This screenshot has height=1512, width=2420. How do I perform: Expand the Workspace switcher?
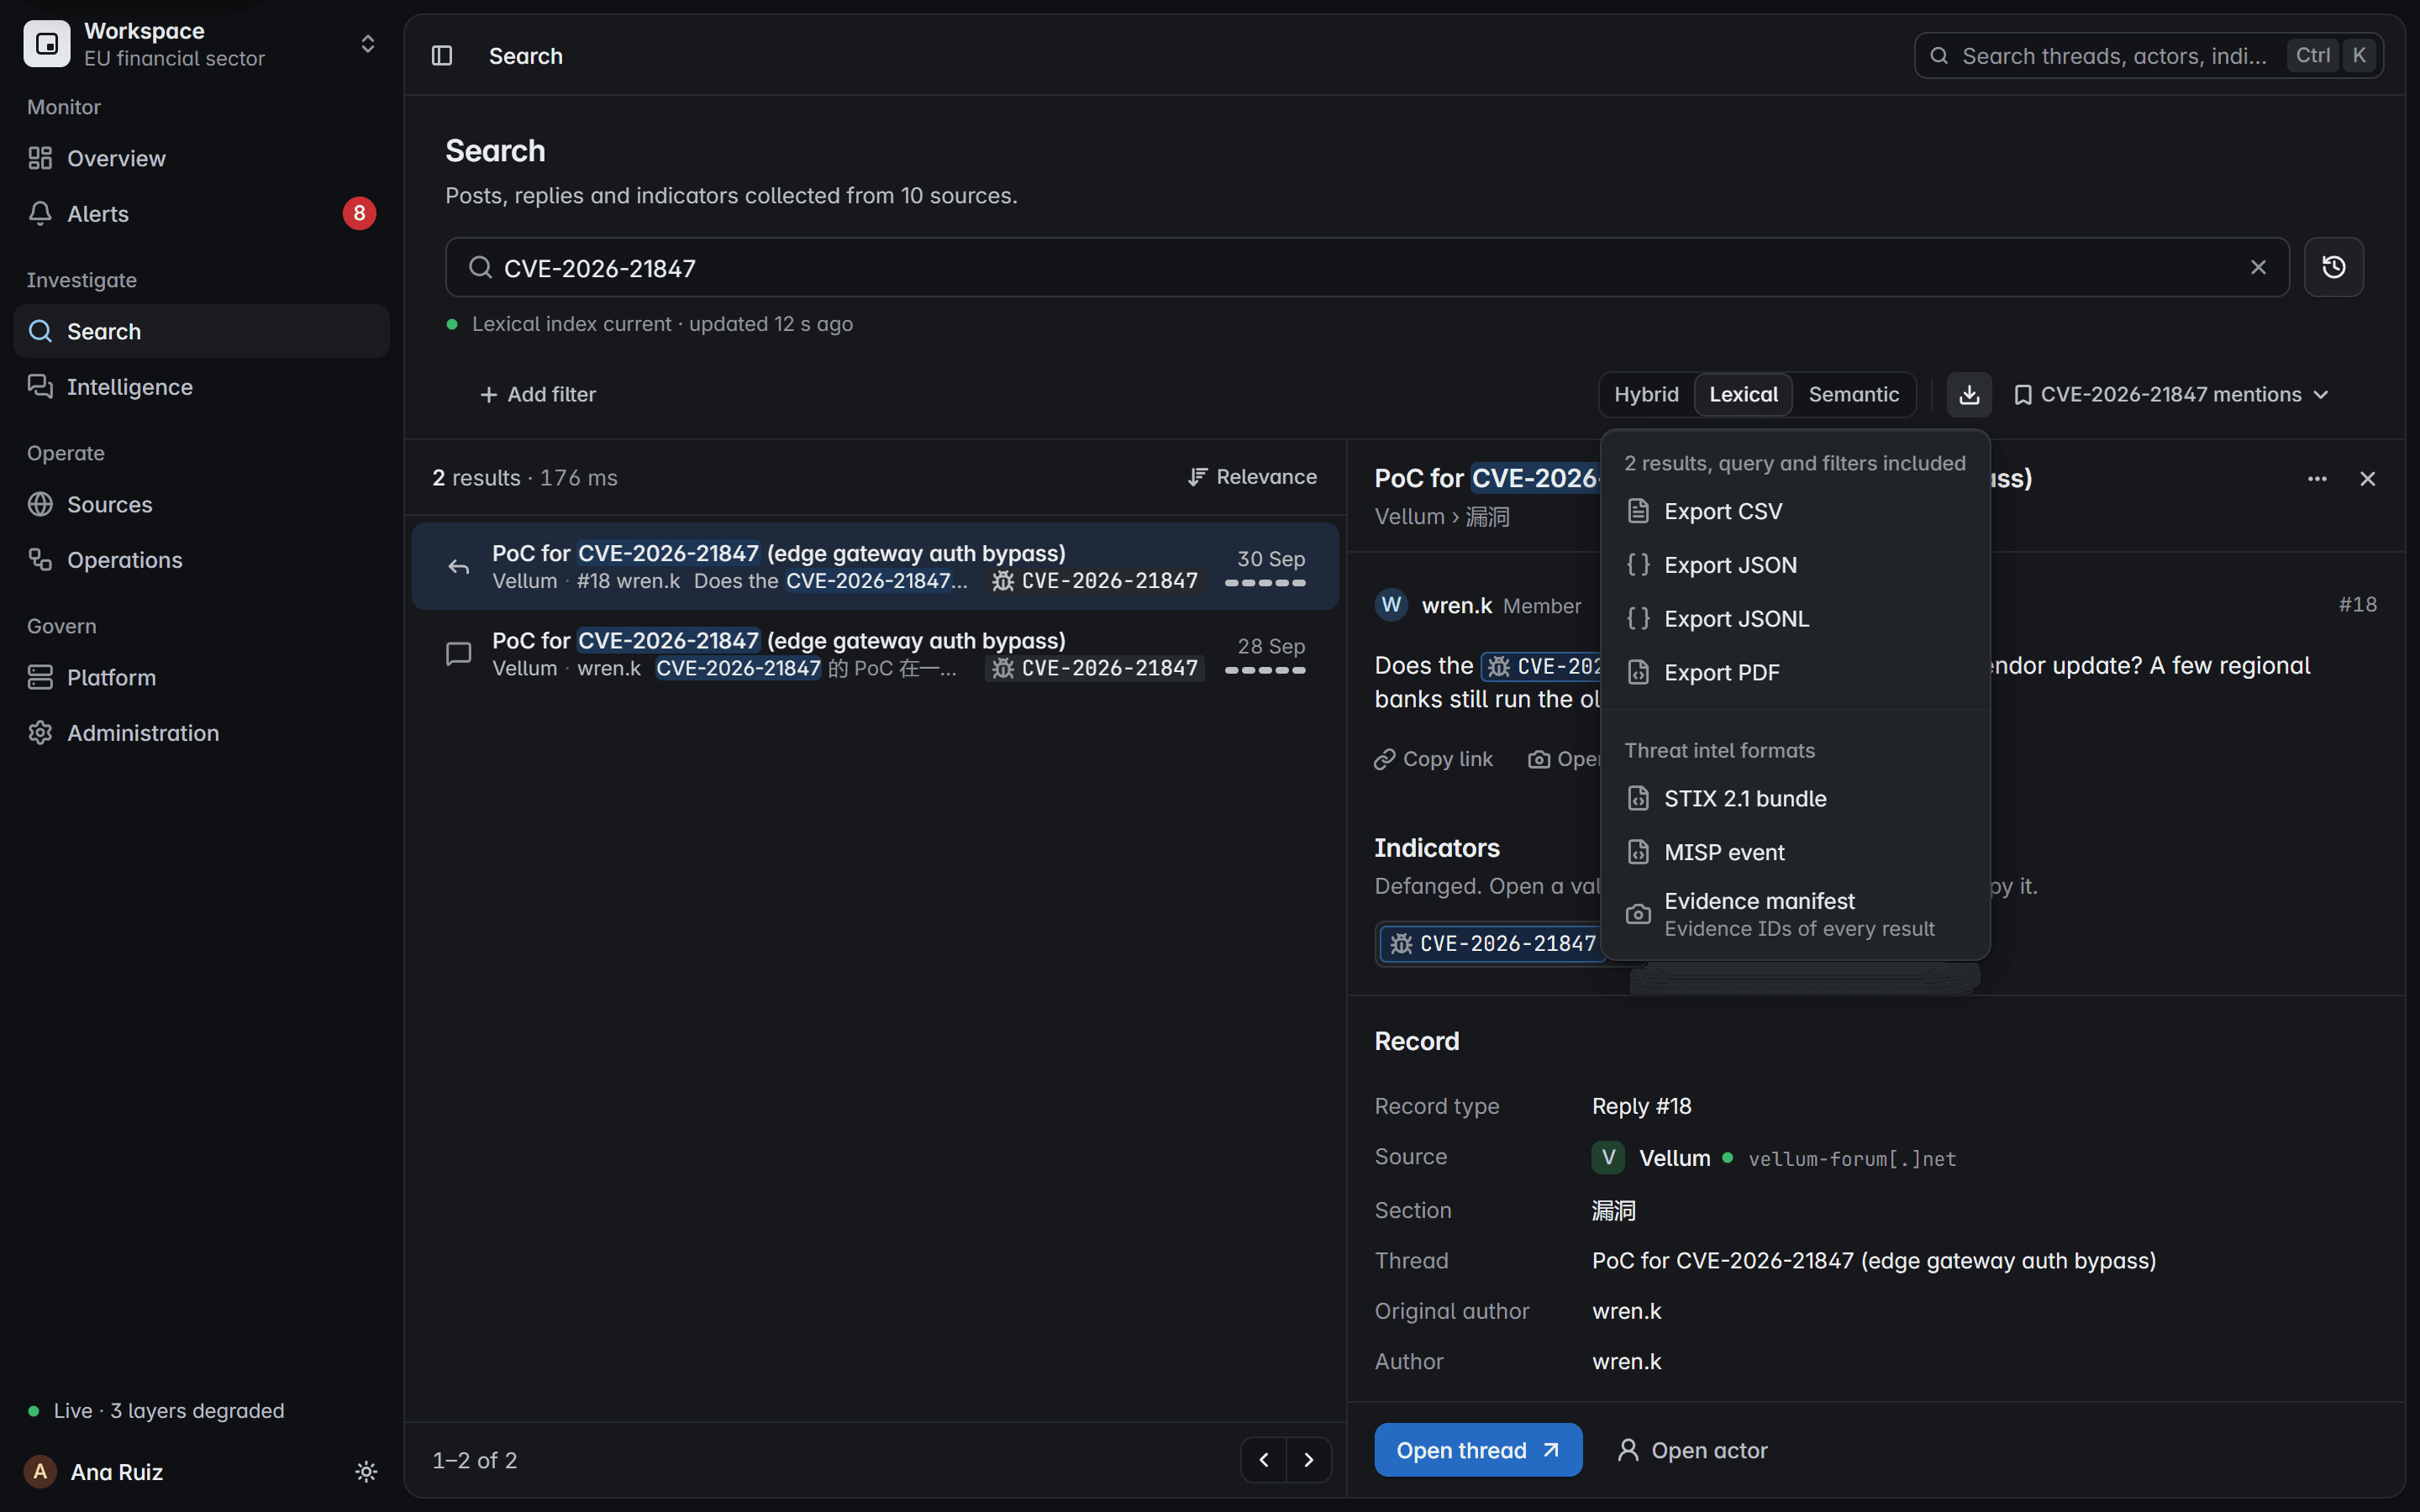(x=201, y=44)
